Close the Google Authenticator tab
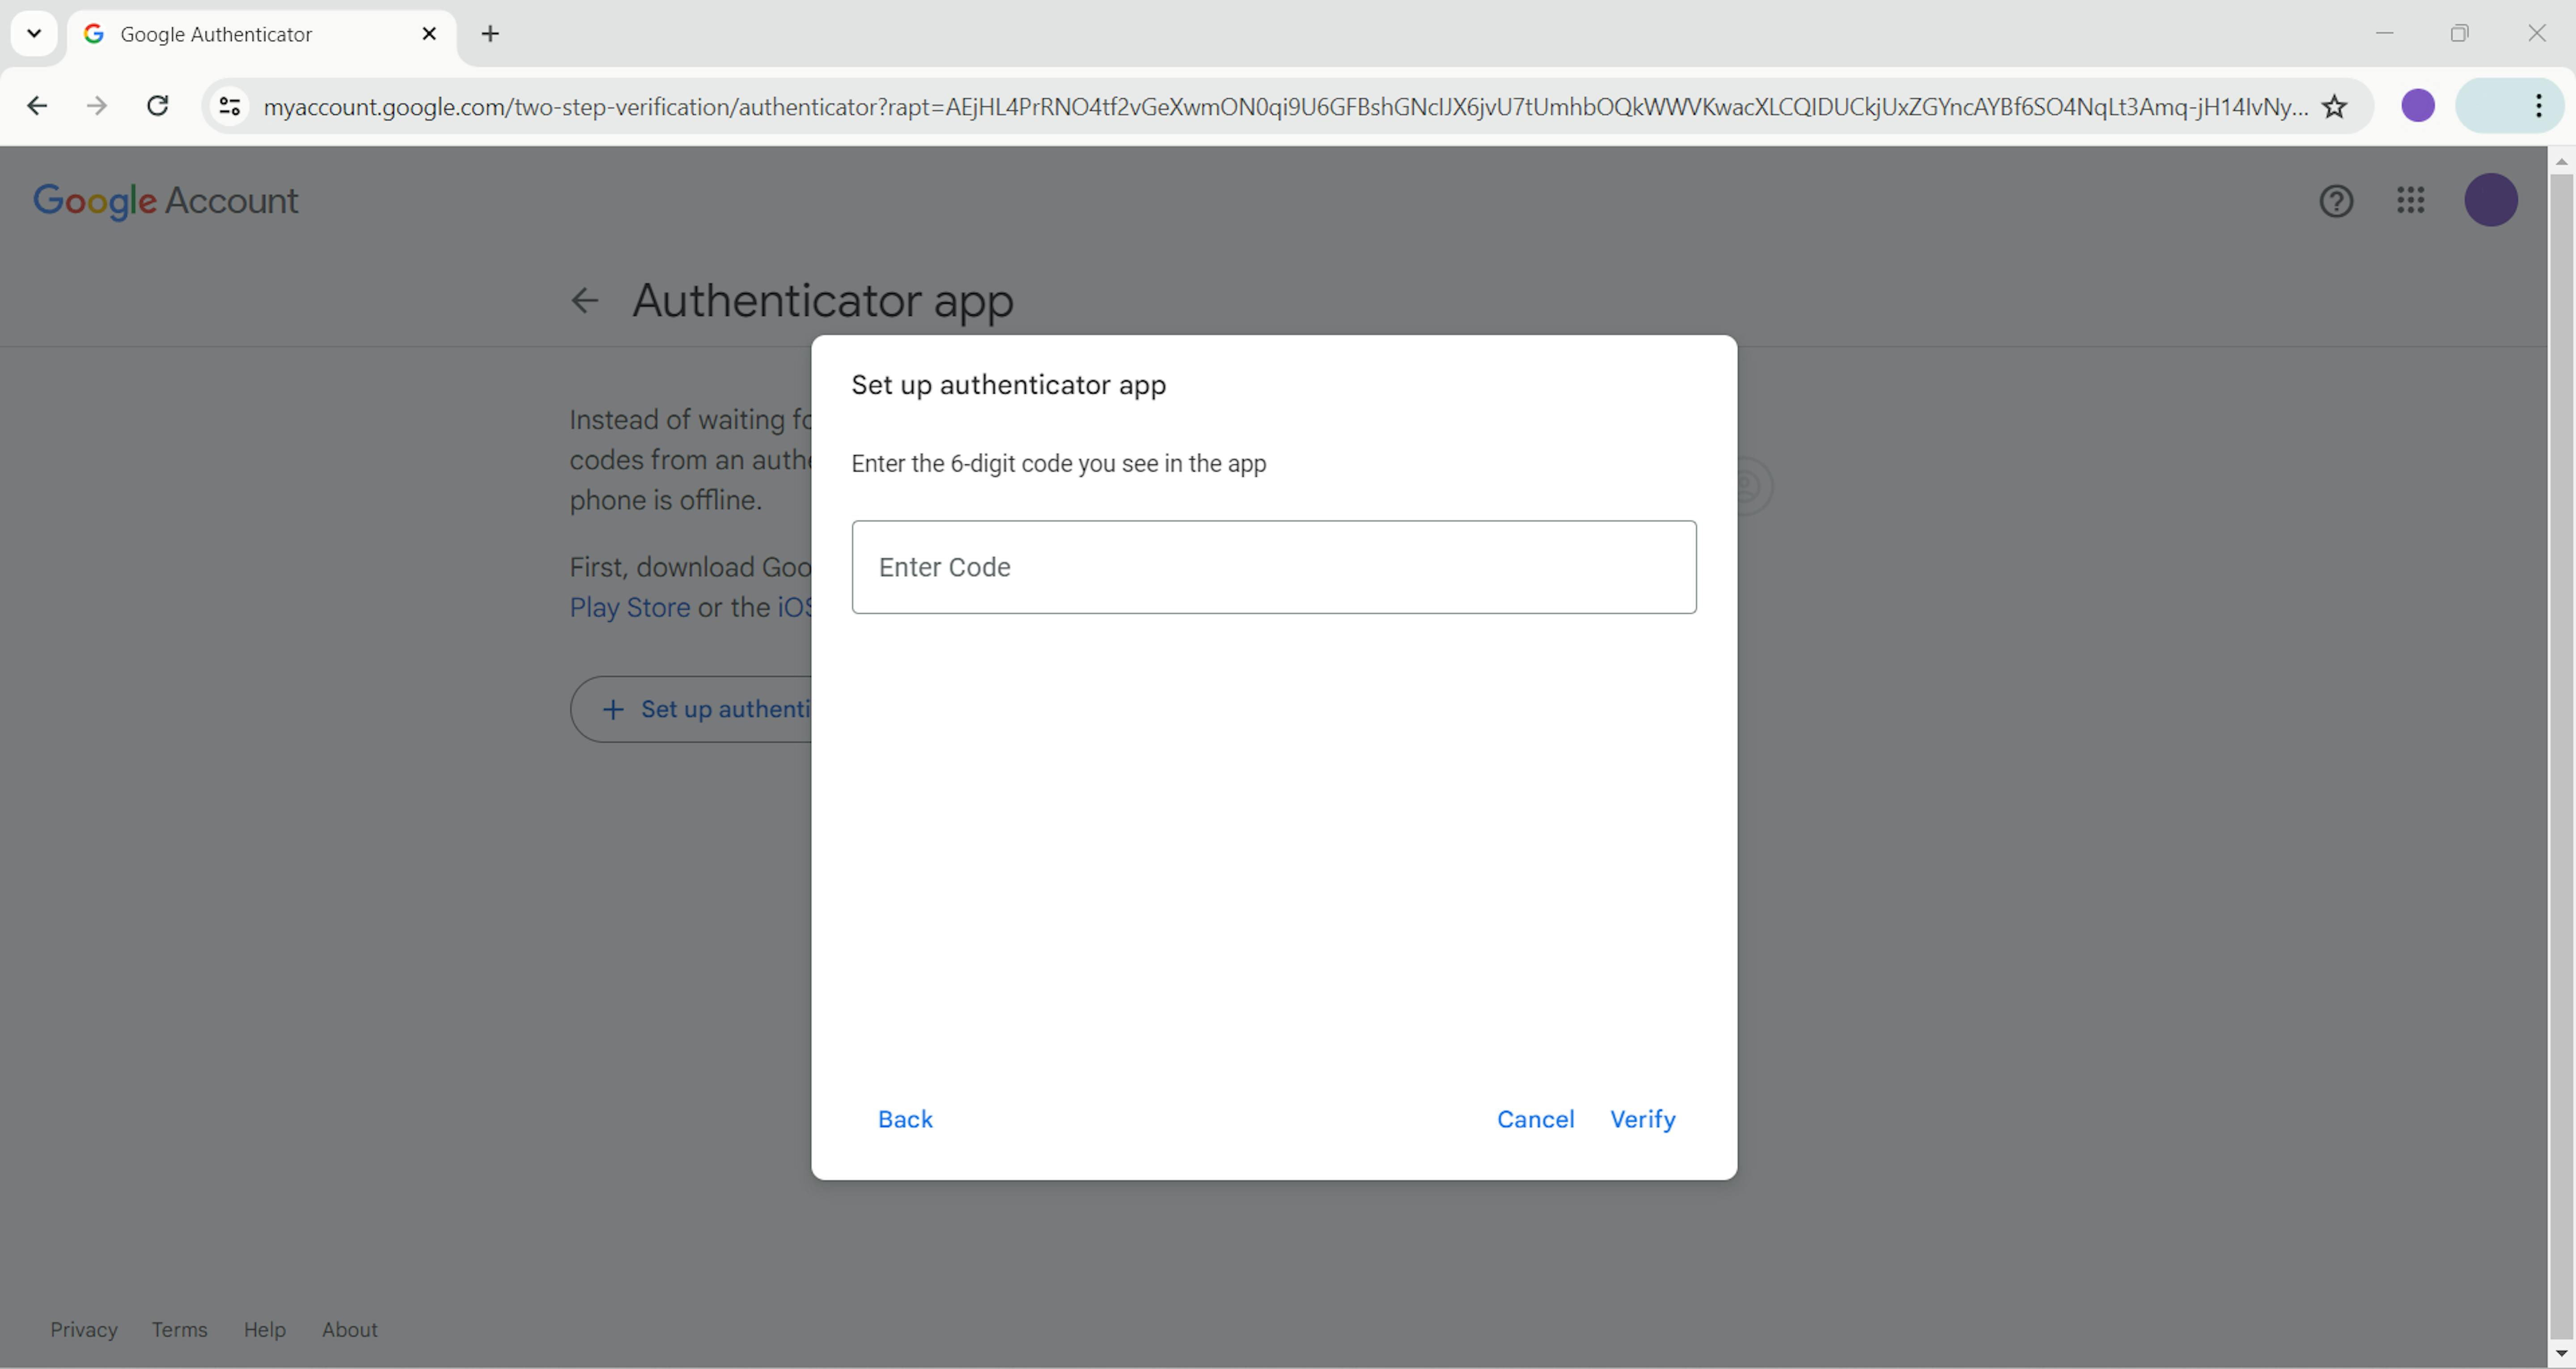 (x=429, y=34)
